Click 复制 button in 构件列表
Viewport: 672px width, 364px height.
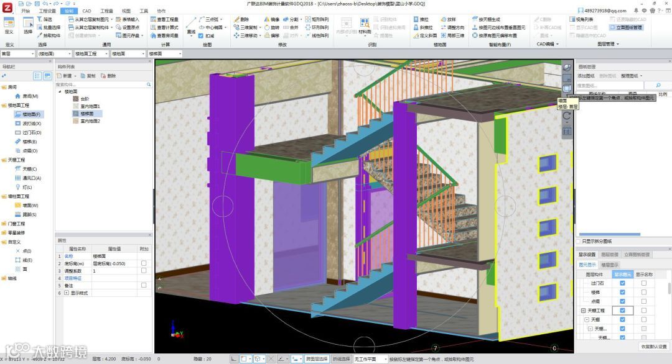pyautogui.click(x=88, y=76)
